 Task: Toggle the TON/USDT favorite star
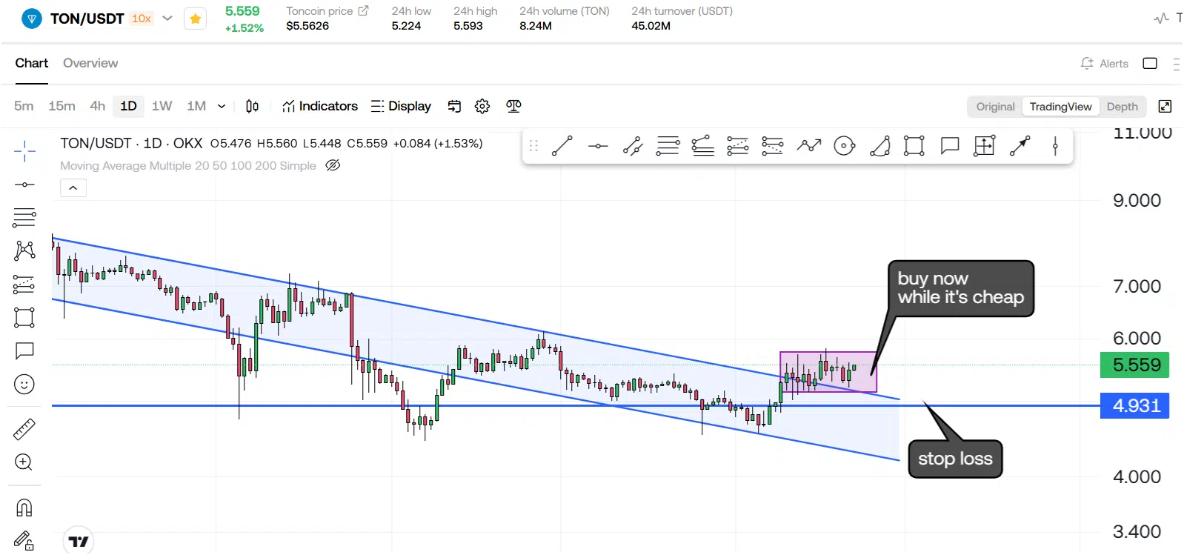click(195, 19)
